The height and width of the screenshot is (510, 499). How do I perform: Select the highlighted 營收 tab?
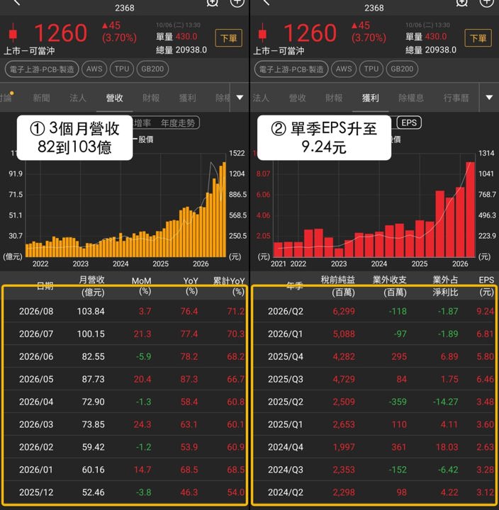[x=114, y=98]
